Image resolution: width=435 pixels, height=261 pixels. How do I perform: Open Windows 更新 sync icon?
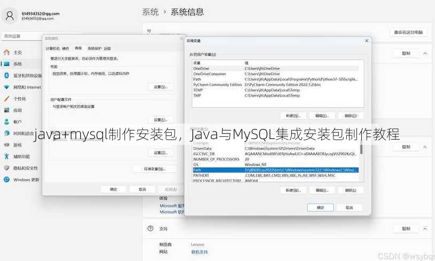[6, 180]
